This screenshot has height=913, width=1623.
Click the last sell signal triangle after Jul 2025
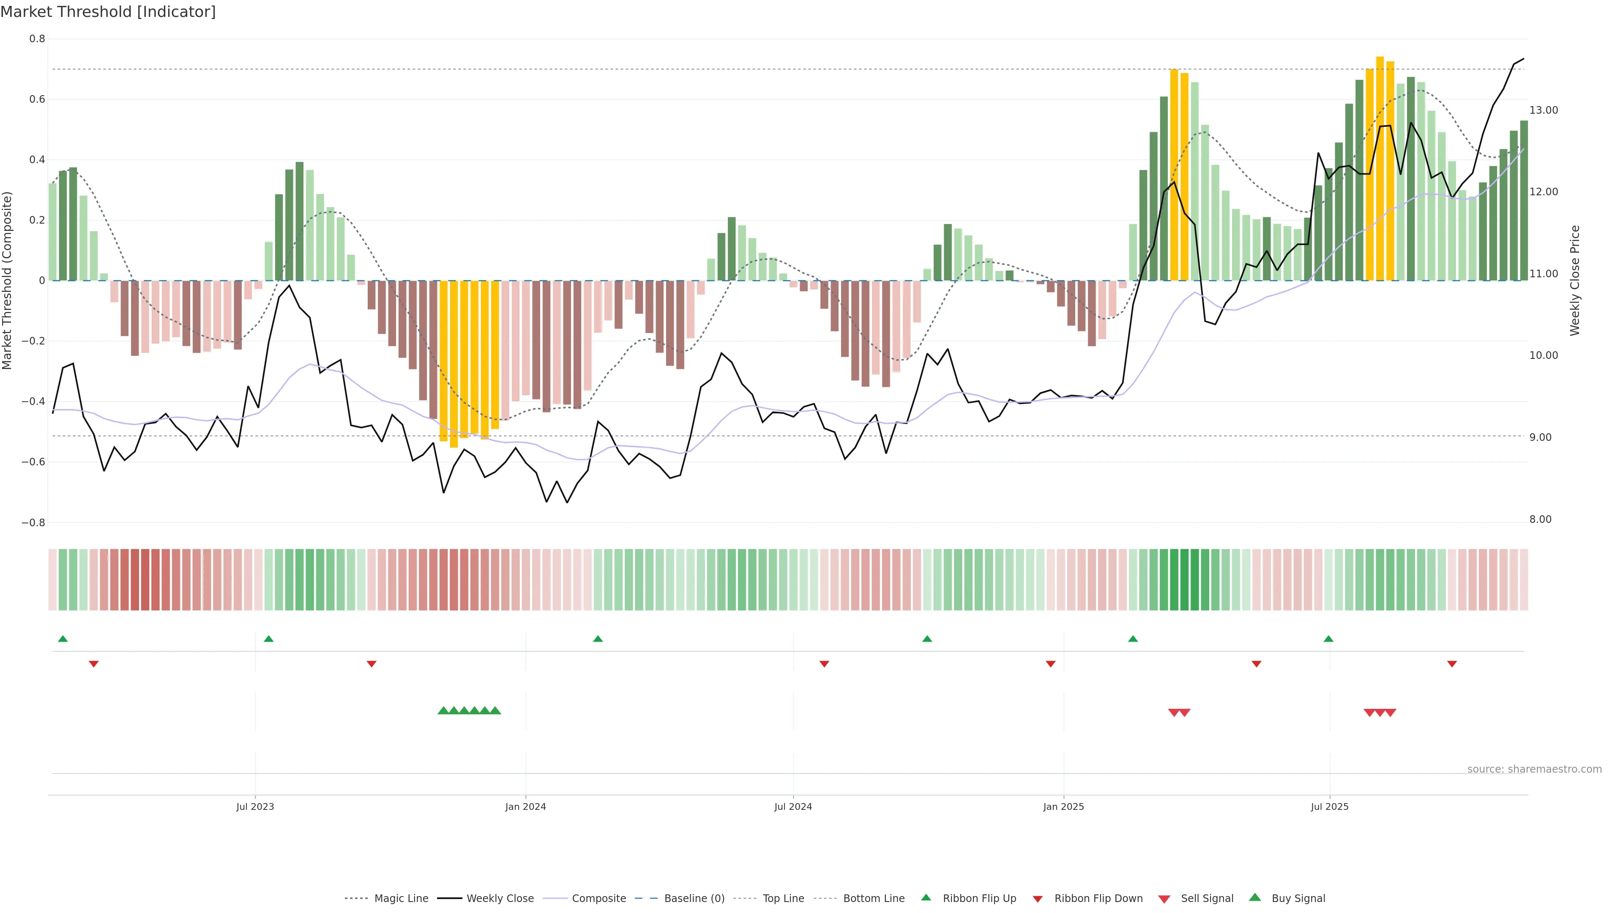point(1391,713)
